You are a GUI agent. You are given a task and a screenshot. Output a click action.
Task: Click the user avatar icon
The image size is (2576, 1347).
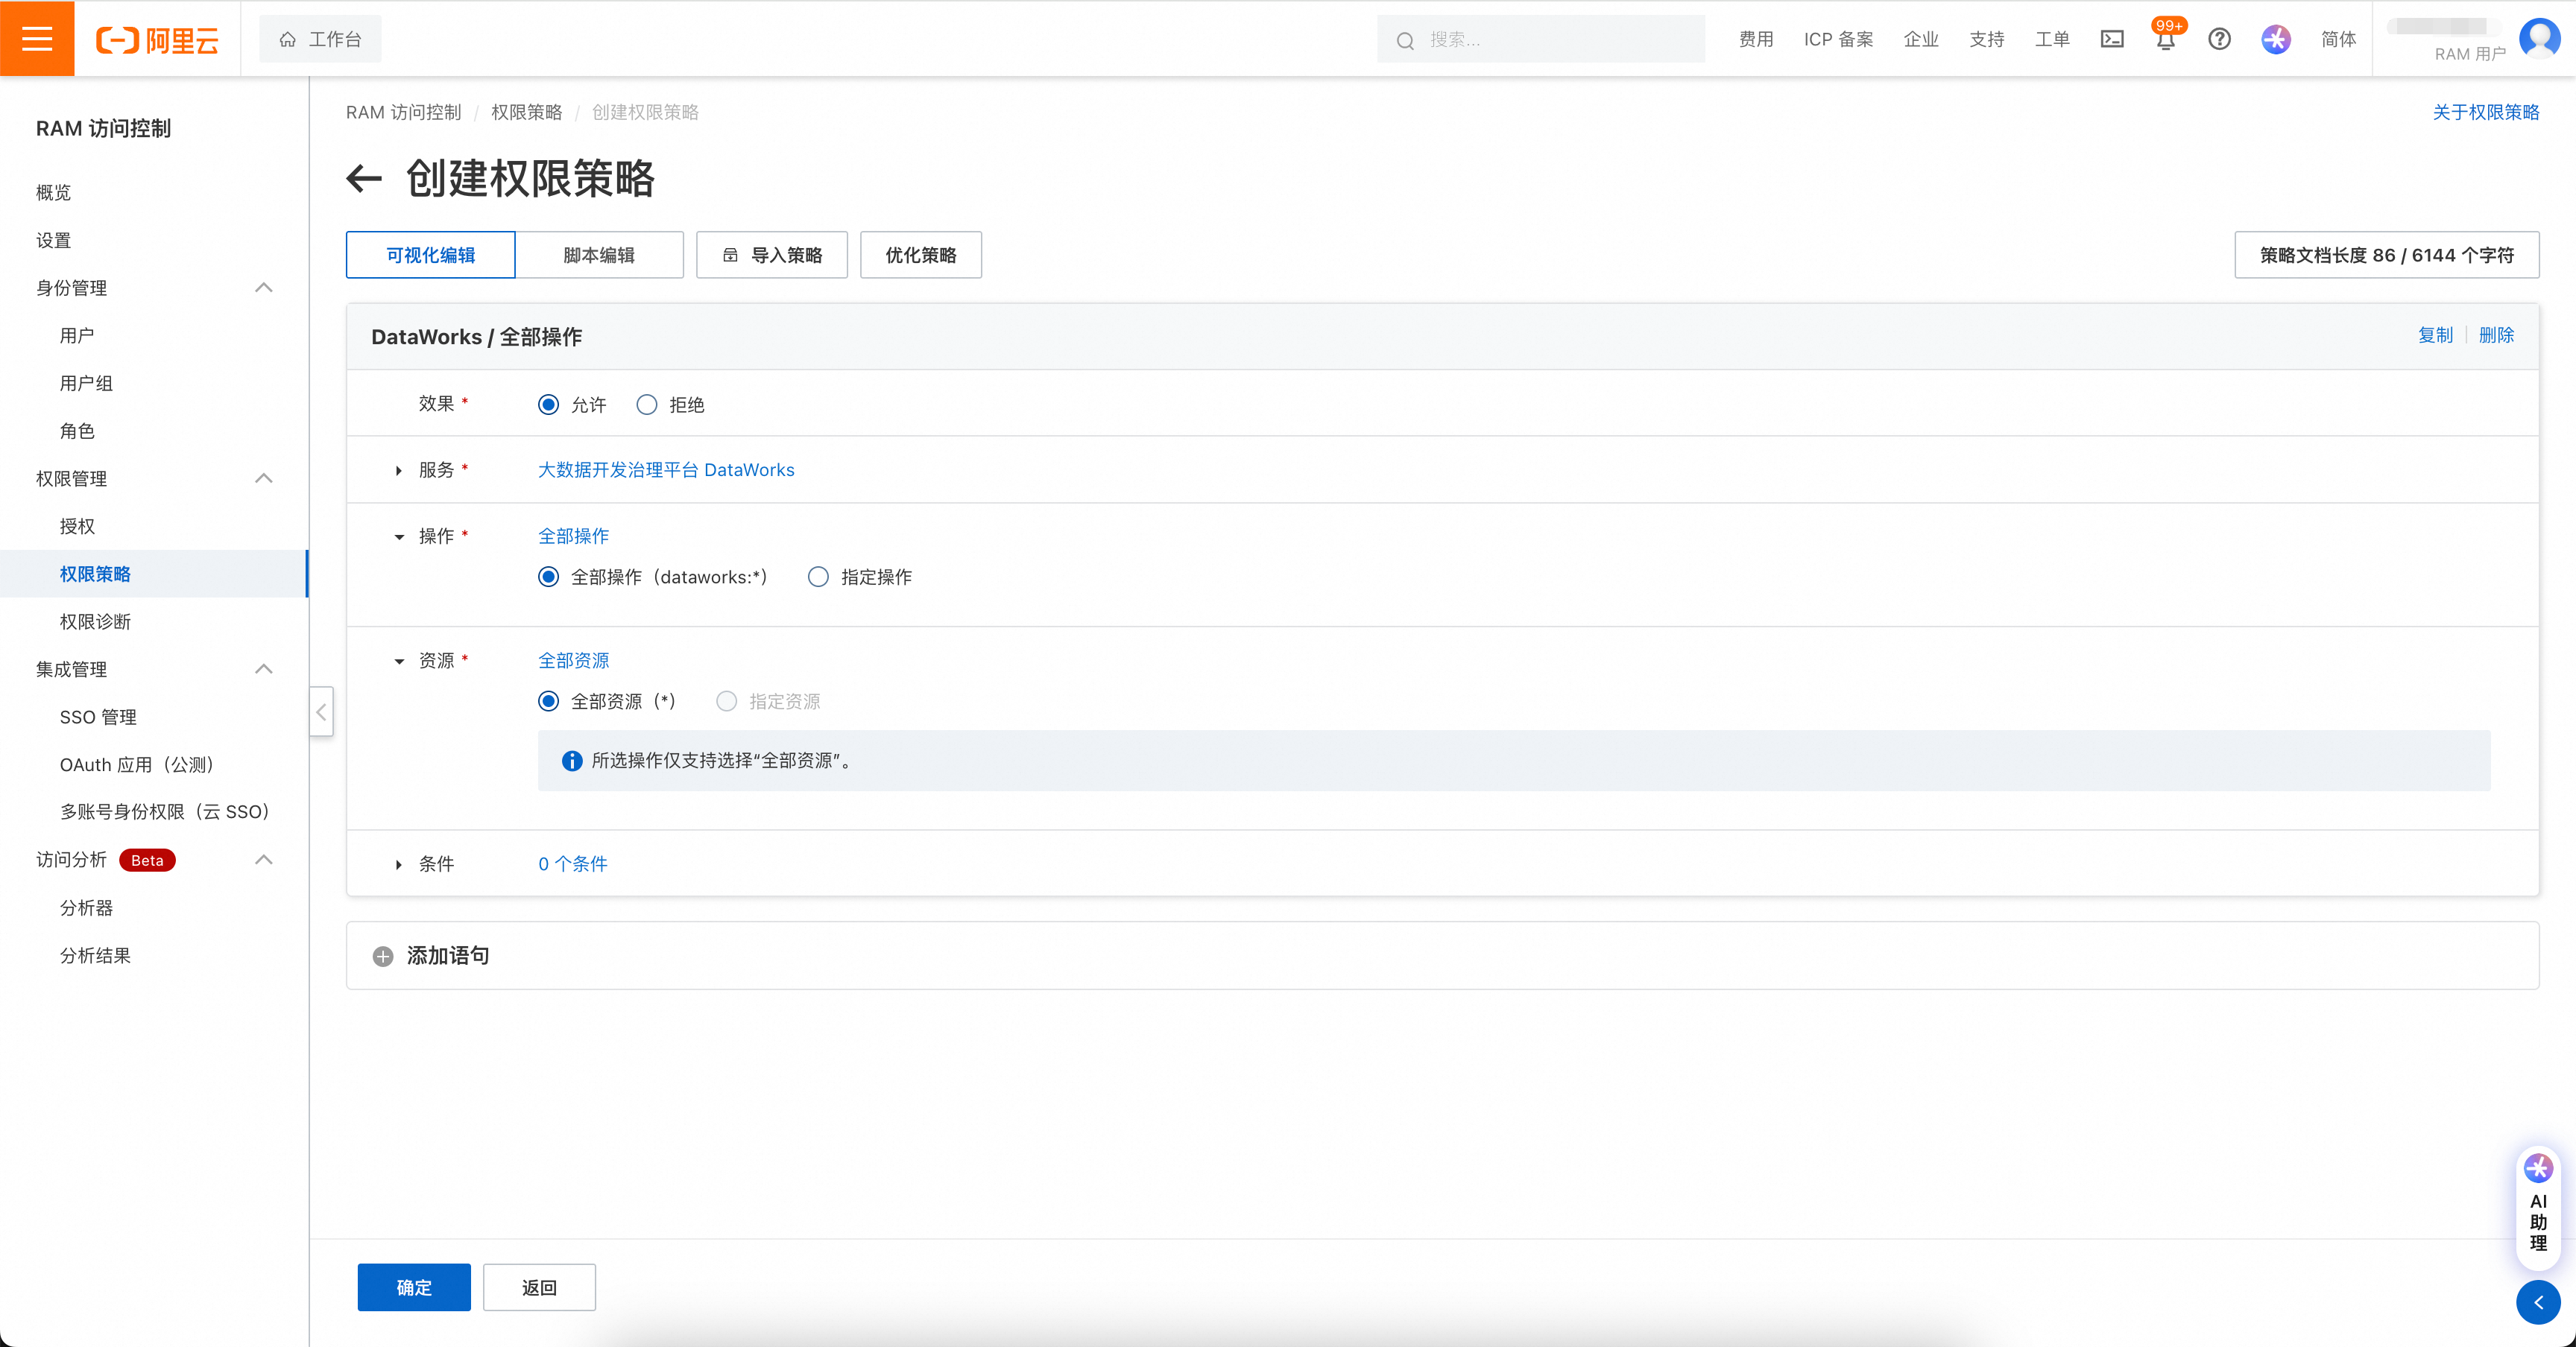point(2539,39)
